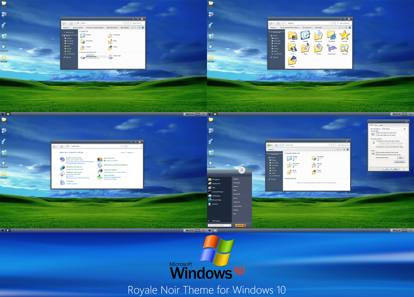This screenshot has height=297, width=414.
Task: Open Searches folder in skinpack window
Action: coord(344,48)
